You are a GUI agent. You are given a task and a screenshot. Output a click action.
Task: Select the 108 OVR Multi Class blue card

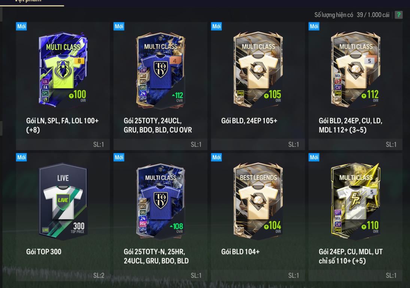(x=161, y=201)
